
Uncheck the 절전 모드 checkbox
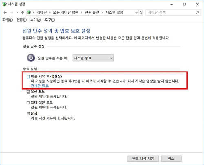pyautogui.click(x=28, y=92)
